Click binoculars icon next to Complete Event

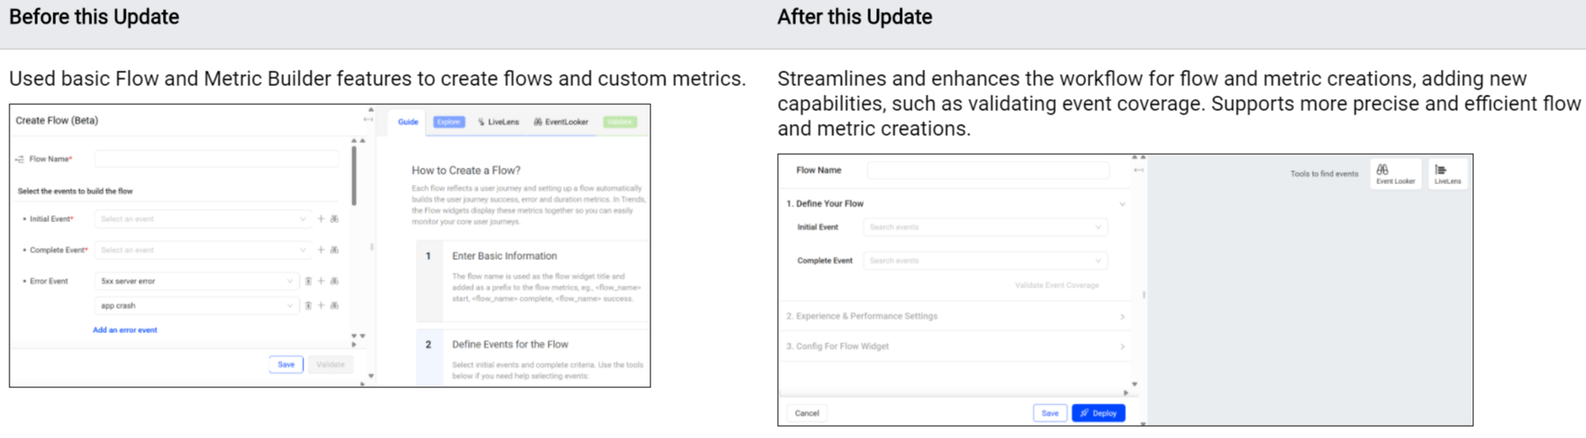(334, 250)
